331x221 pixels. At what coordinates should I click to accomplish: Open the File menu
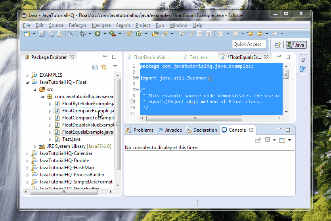point(27,25)
